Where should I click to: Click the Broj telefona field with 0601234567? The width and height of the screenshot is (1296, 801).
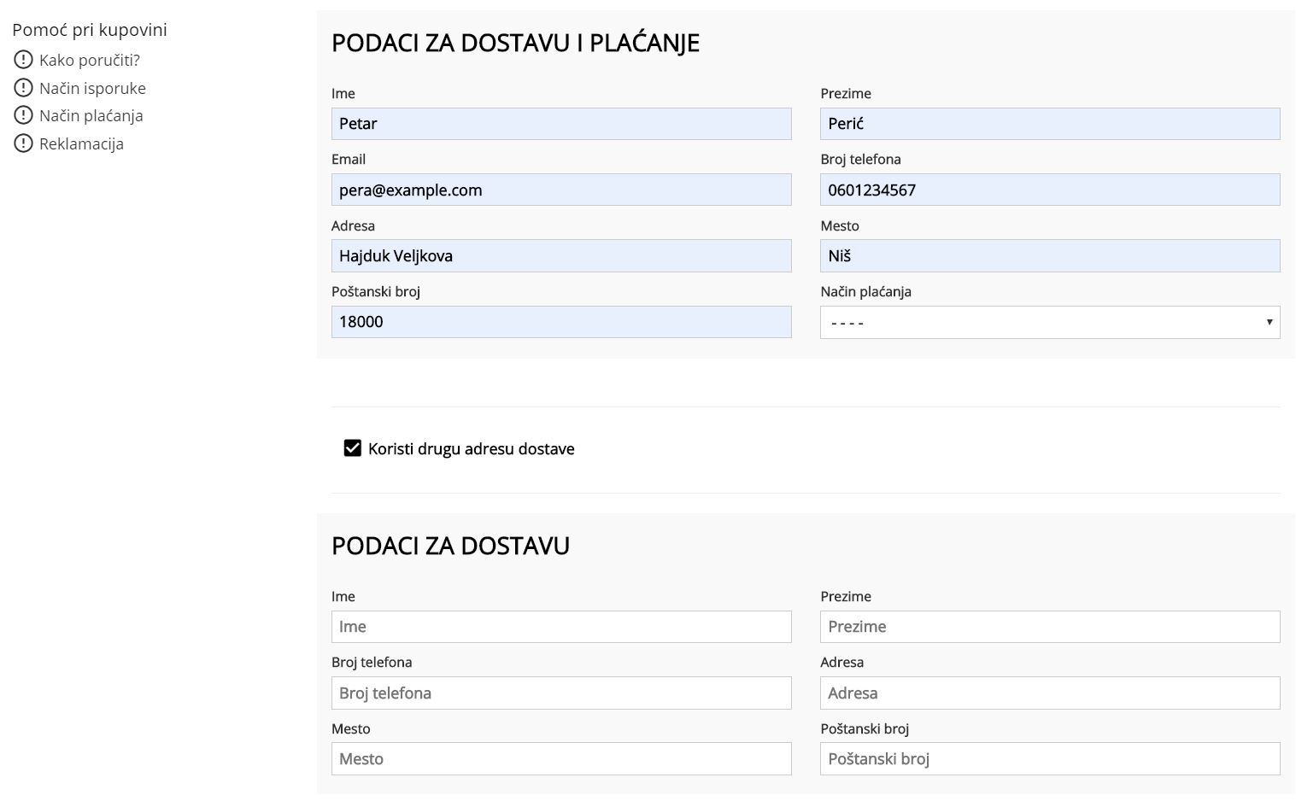click(x=1049, y=190)
